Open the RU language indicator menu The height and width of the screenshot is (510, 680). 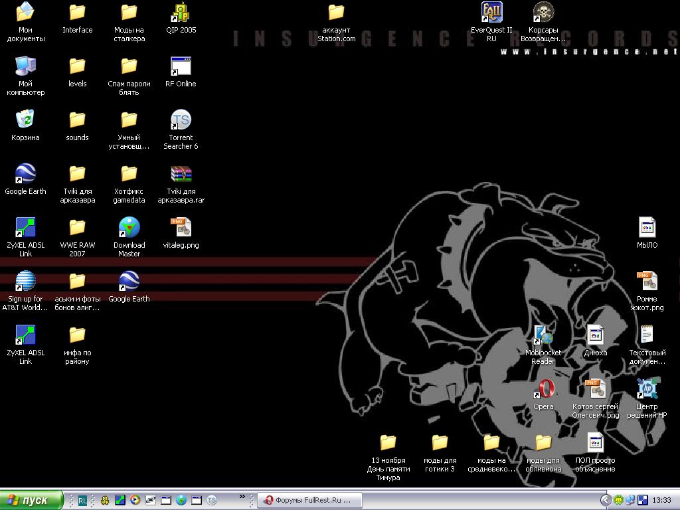click(x=82, y=500)
